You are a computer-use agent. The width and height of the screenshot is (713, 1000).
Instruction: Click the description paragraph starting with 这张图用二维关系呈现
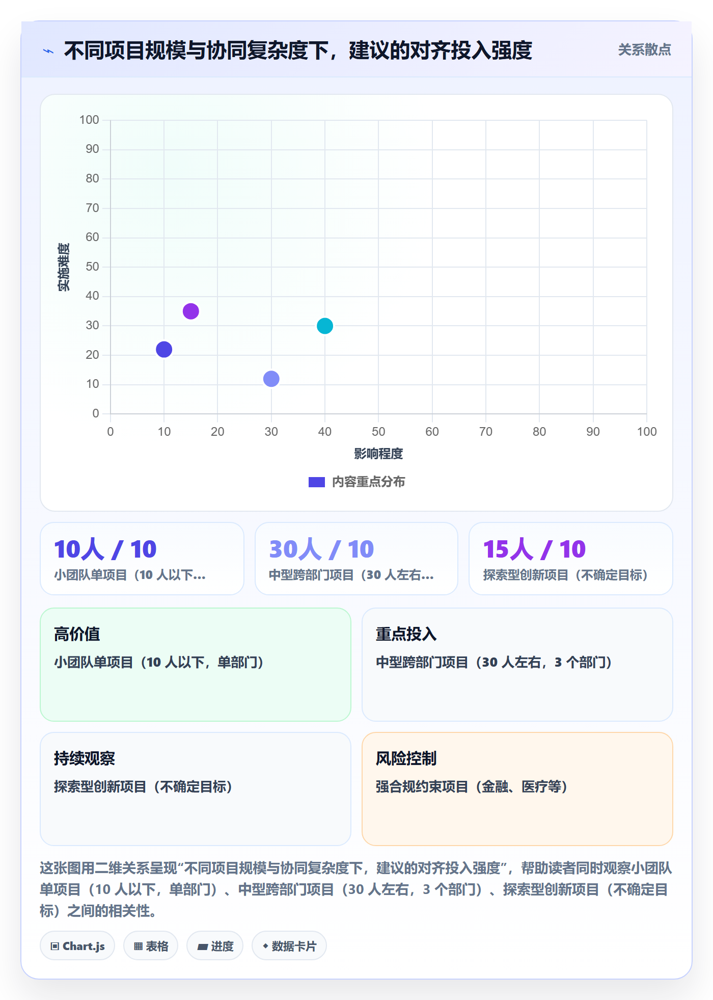[x=356, y=889]
